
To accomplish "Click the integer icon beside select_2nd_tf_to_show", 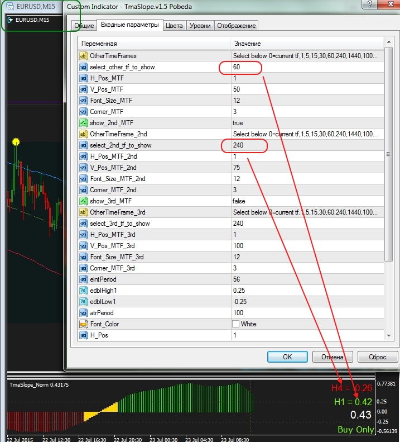I will (83, 145).
